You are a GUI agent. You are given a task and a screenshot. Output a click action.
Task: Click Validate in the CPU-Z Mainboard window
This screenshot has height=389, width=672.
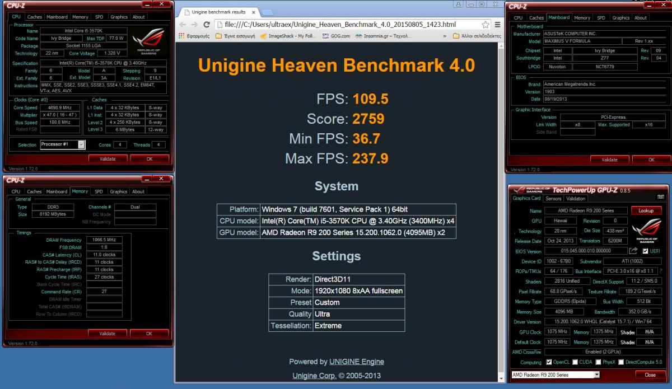609,160
